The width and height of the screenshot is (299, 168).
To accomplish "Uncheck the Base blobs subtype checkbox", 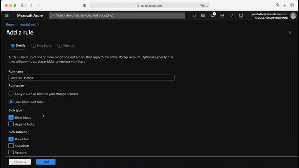I will click(11, 139).
